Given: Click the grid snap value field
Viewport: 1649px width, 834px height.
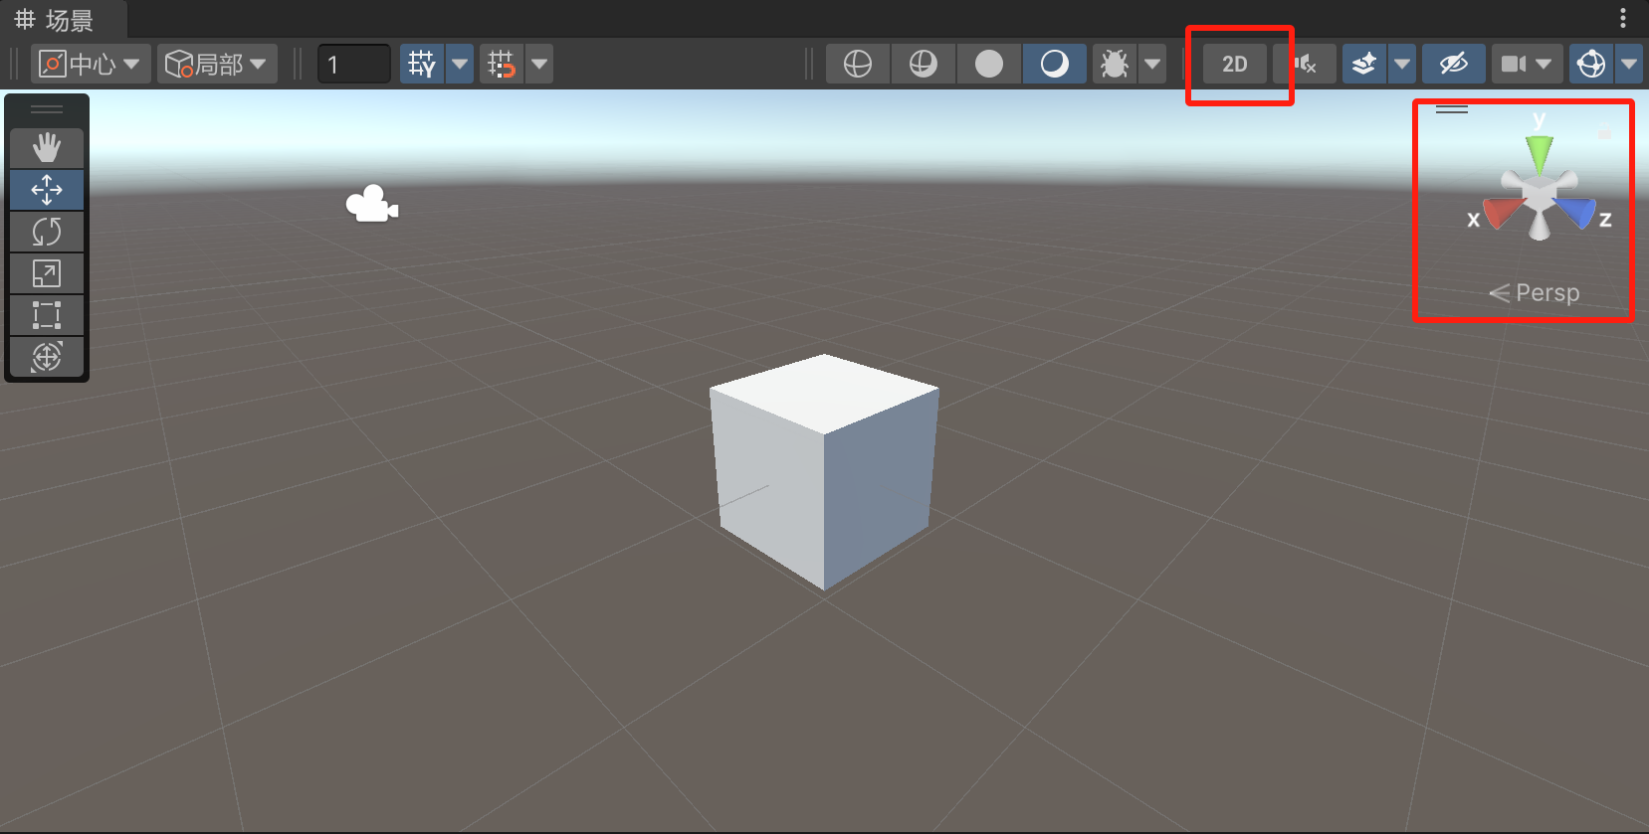Looking at the screenshot, I should click(x=353, y=64).
